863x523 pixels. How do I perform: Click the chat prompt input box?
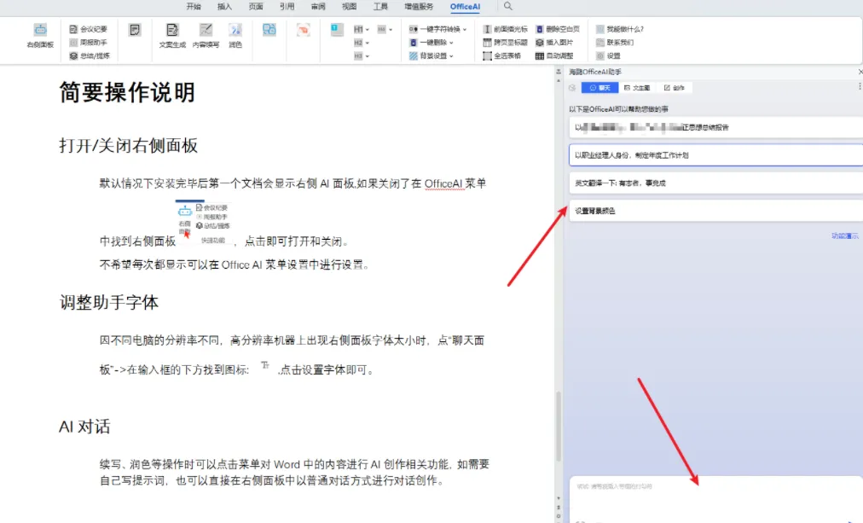pos(715,498)
